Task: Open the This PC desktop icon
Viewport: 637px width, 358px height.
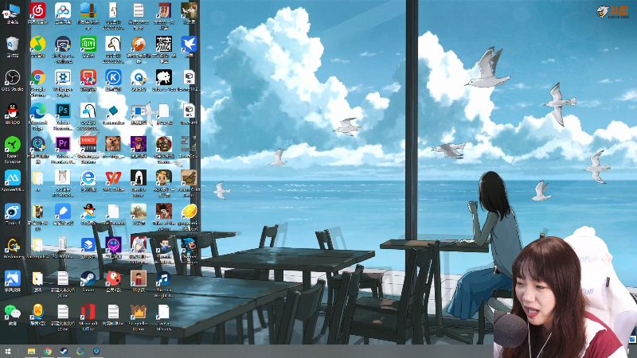Action: pos(12,13)
